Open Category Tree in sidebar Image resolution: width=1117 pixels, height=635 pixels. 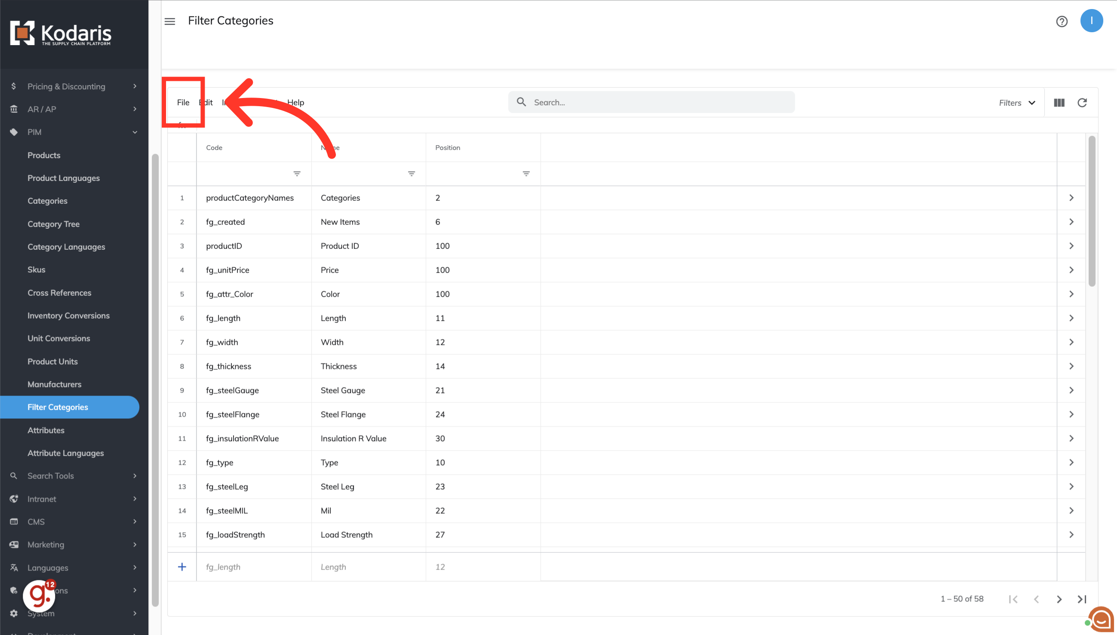tap(53, 224)
